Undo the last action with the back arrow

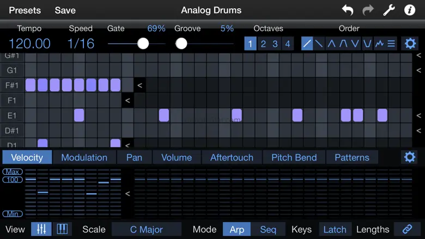click(x=348, y=10)
